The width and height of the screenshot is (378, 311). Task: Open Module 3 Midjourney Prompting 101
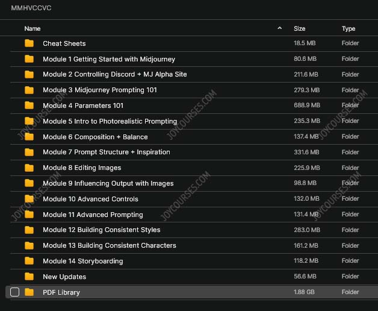(x=100, y=90)
